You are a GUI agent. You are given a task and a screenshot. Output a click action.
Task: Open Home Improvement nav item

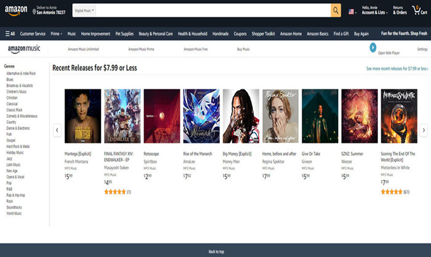(95, 34)
